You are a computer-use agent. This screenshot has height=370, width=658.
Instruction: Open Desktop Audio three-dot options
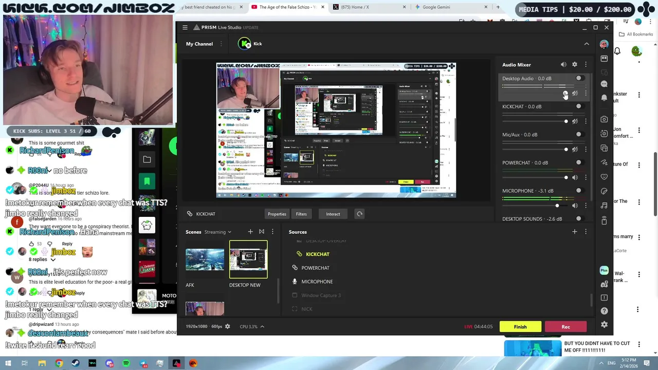tap(586, 94)
